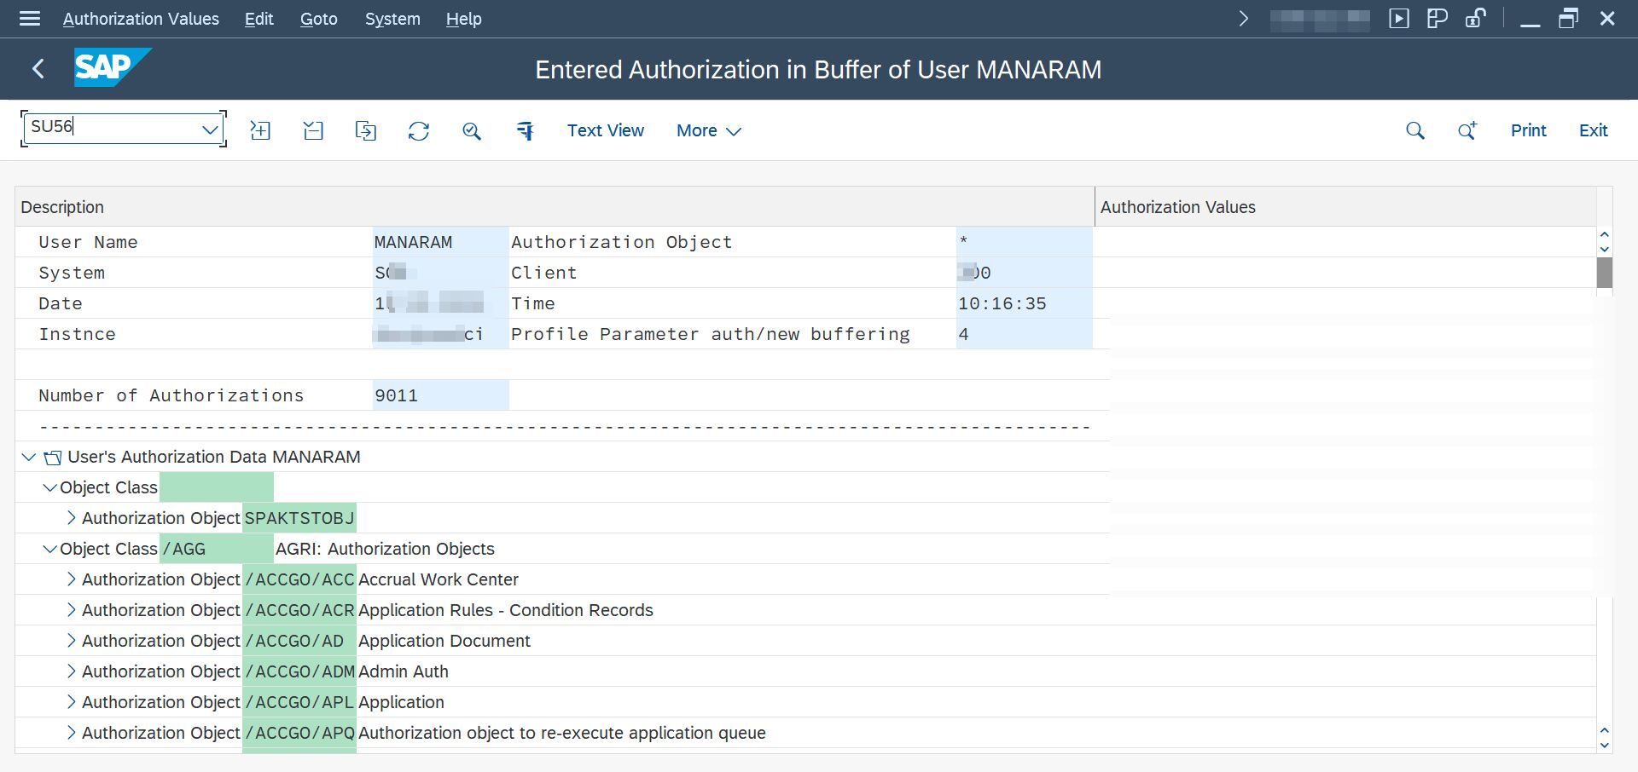Click the refresh icon in the toolbar

pos(418,130)
